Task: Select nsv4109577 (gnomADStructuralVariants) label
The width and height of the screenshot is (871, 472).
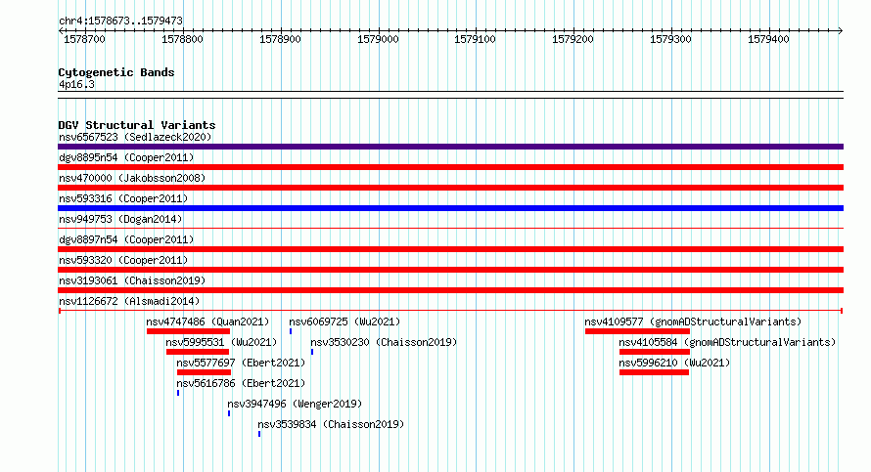Action: 693,322
